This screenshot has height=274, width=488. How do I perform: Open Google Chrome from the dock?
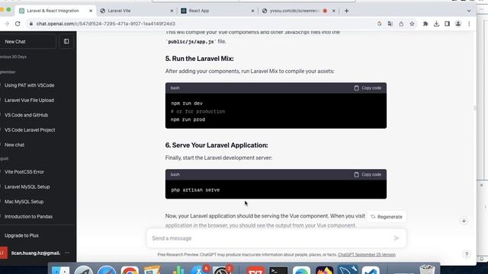click(130, 269)
